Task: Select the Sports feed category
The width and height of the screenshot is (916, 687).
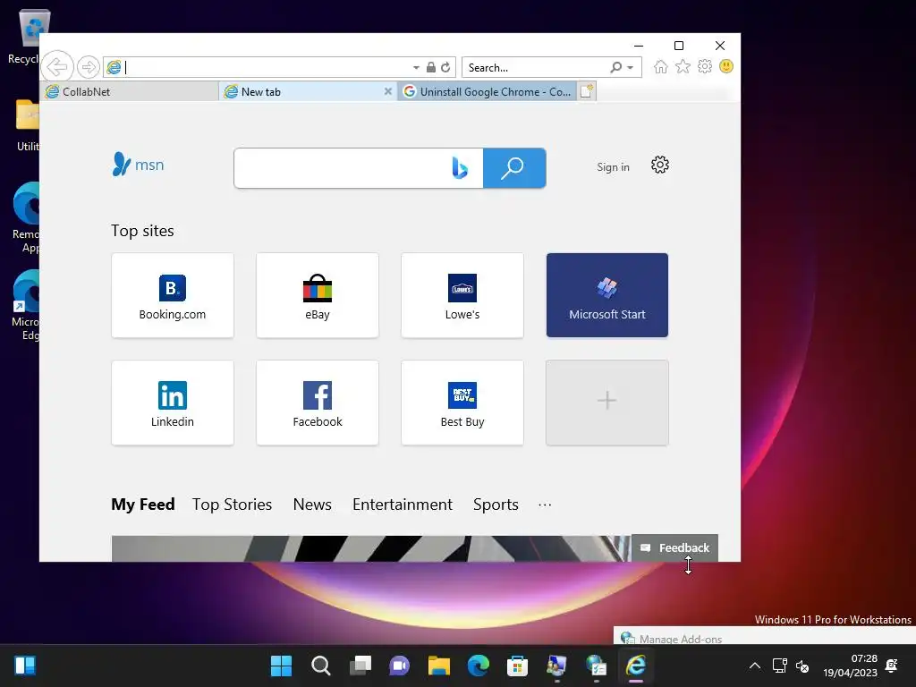Action: tap(496, 505)
